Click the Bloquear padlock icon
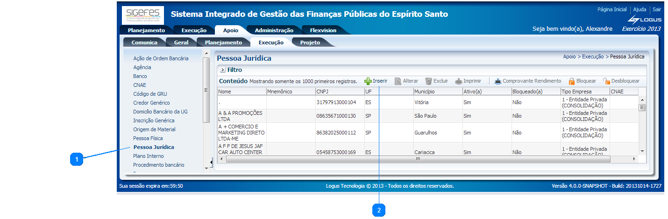668x219 pixels. [x=571, y=81]
